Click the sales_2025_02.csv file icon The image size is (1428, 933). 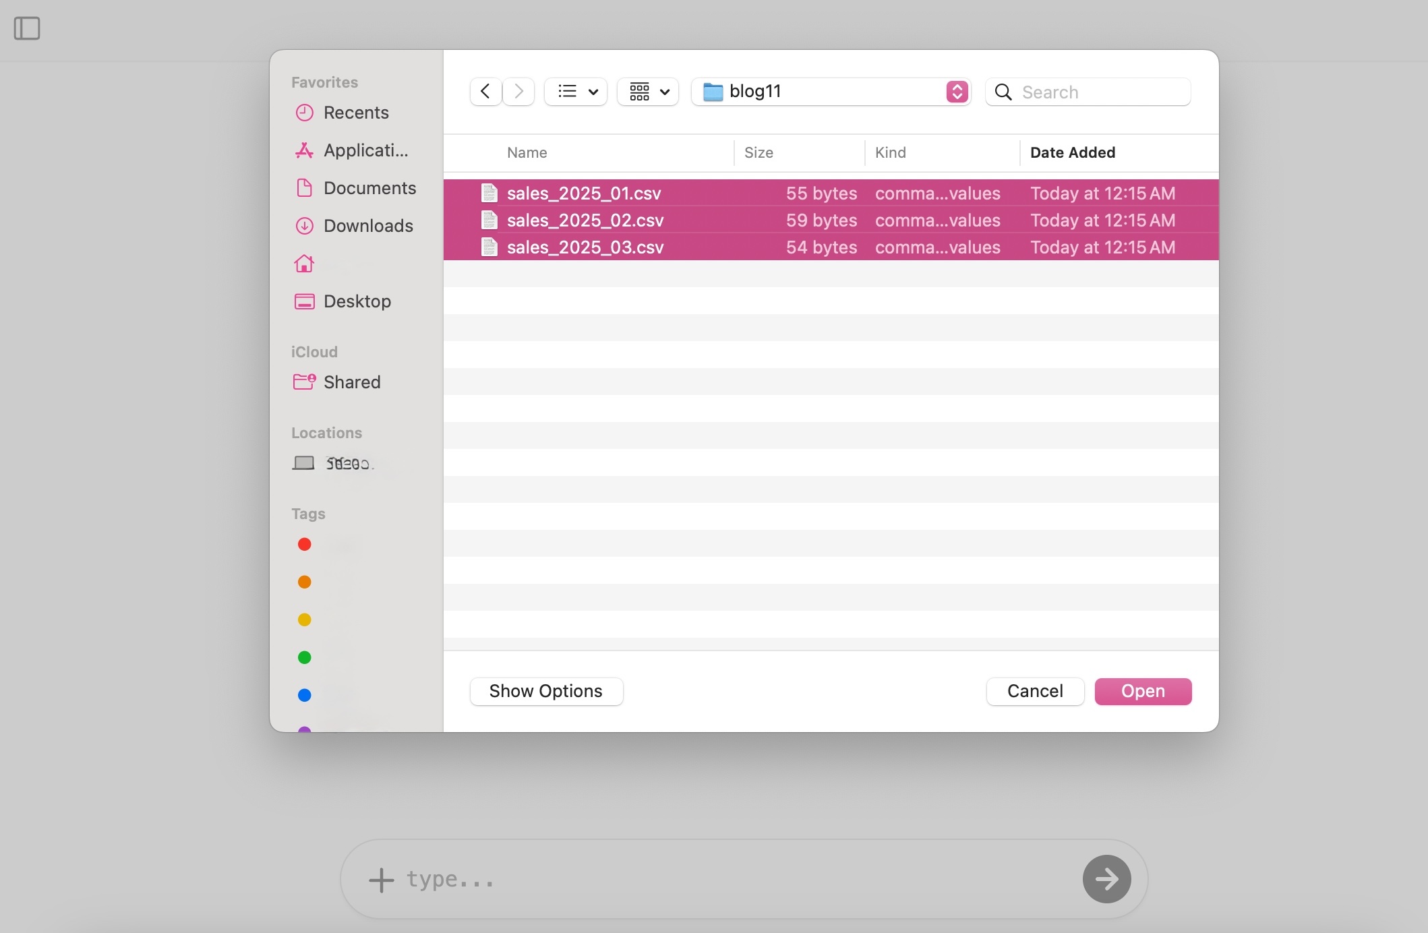[x=489, y=220]
